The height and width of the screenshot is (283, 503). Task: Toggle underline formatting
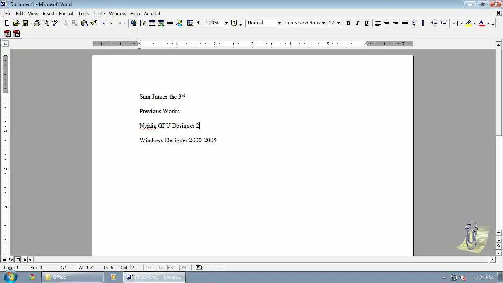click(x=366, y=23)
